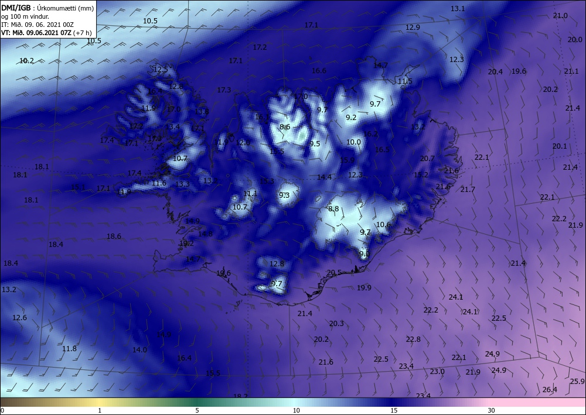
Task: Click the IT: Mið. 09. 06. 2021 00Z line
Action: [x=38, y=25]
